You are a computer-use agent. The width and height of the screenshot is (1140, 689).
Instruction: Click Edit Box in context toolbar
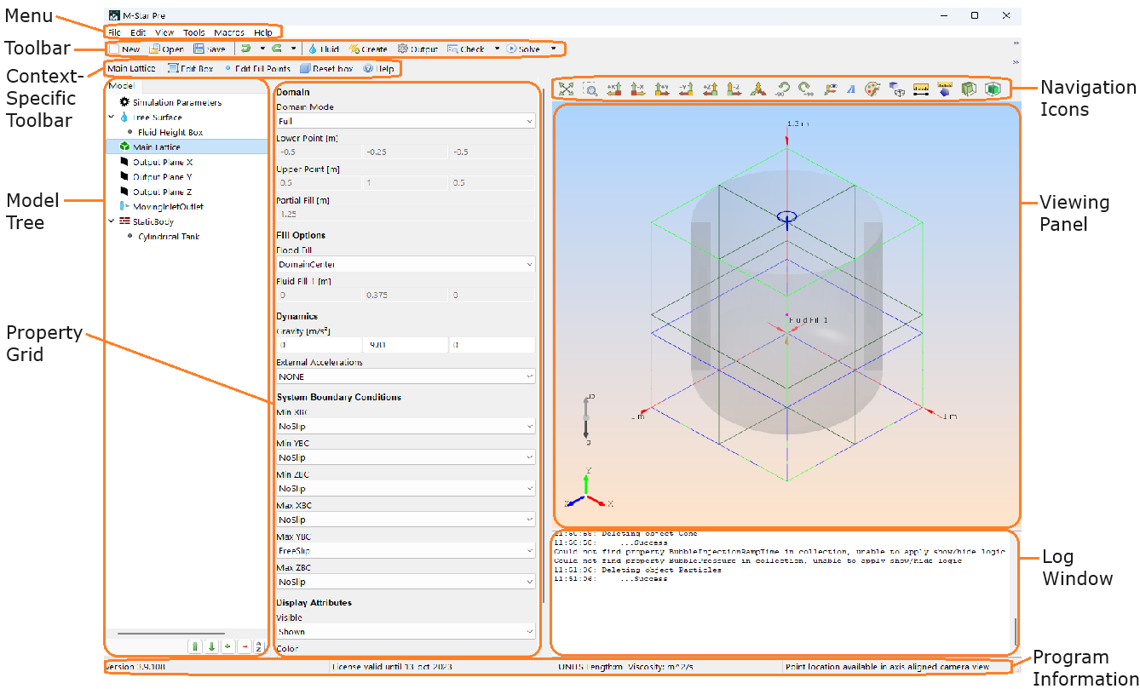tap(190, 68)
